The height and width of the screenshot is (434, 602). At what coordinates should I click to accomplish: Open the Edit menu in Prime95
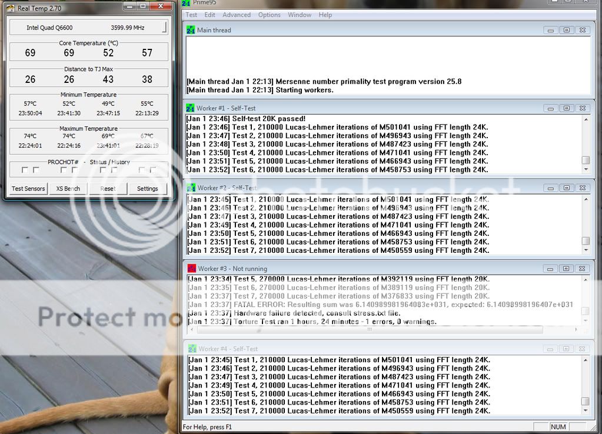209,15
